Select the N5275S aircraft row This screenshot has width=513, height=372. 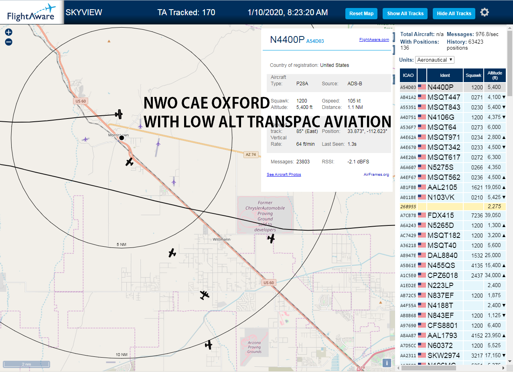pos(453,167)
